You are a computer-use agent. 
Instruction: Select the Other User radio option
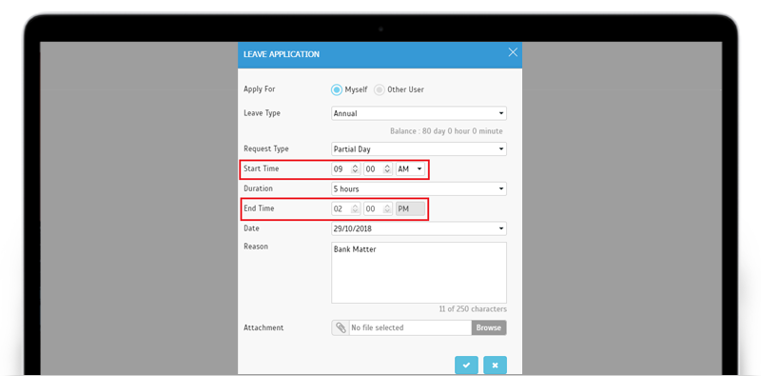tap(380, 89)
